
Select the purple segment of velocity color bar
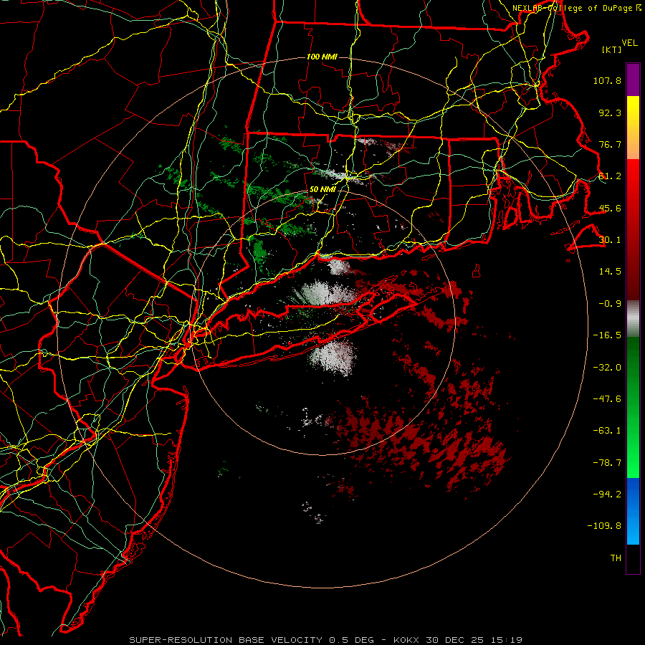[633, 80]
